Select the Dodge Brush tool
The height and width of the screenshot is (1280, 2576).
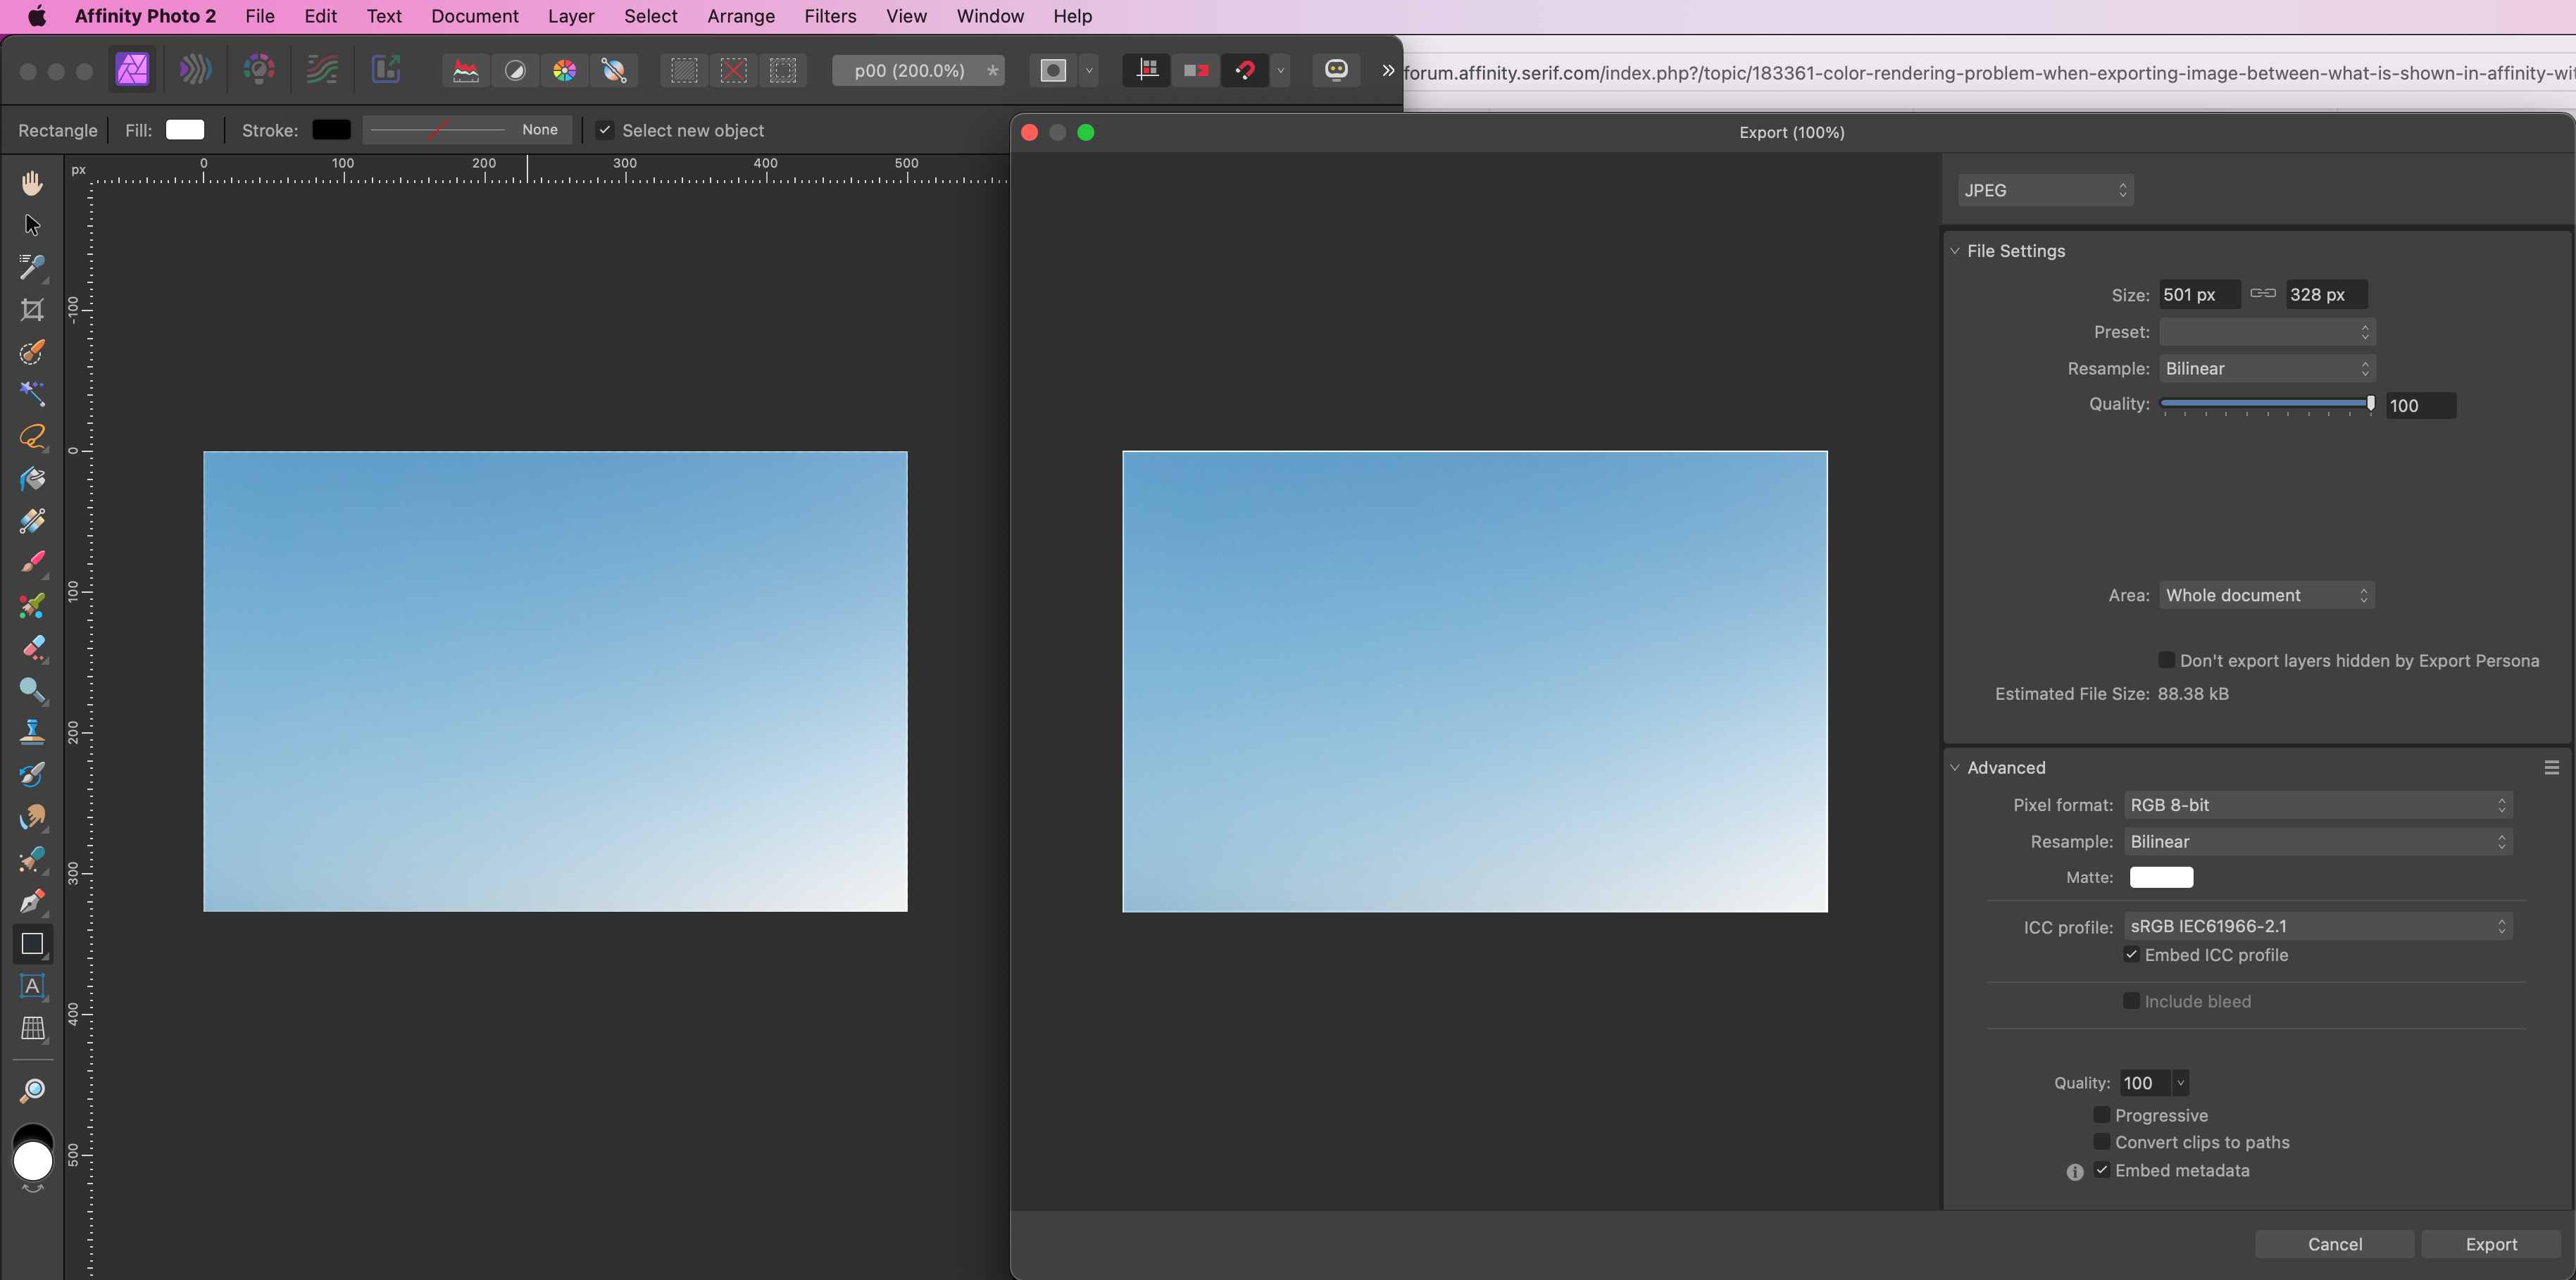point(32,690)
